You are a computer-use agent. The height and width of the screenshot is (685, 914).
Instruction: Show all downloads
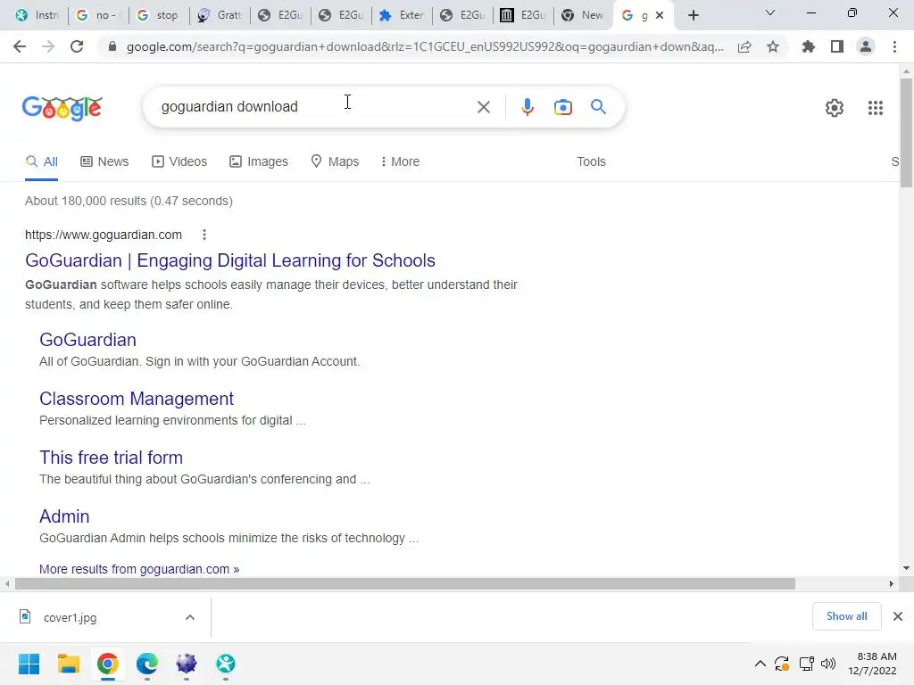click(x=846, y=616)
